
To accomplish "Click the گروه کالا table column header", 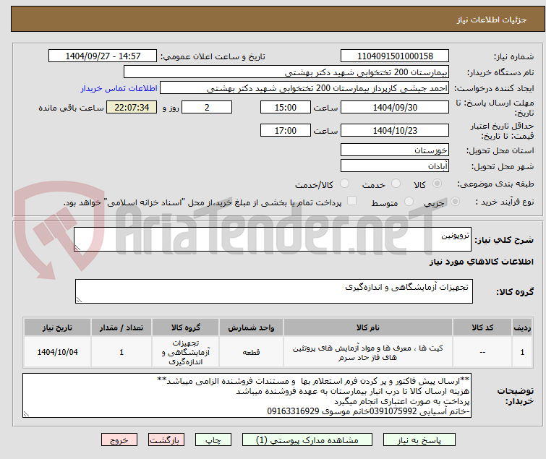I will click(186, 327).
